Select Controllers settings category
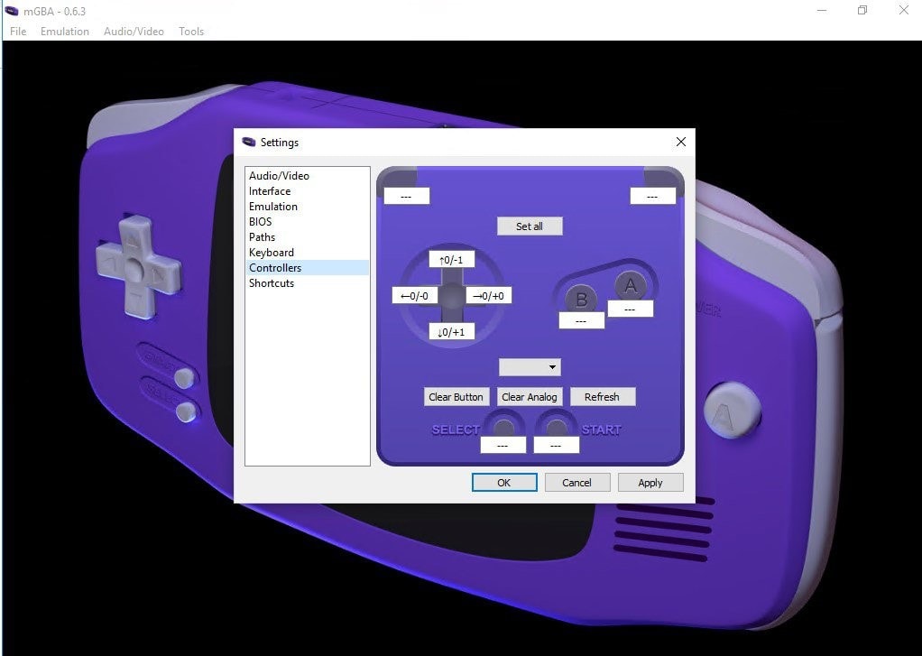 (307, 267)
